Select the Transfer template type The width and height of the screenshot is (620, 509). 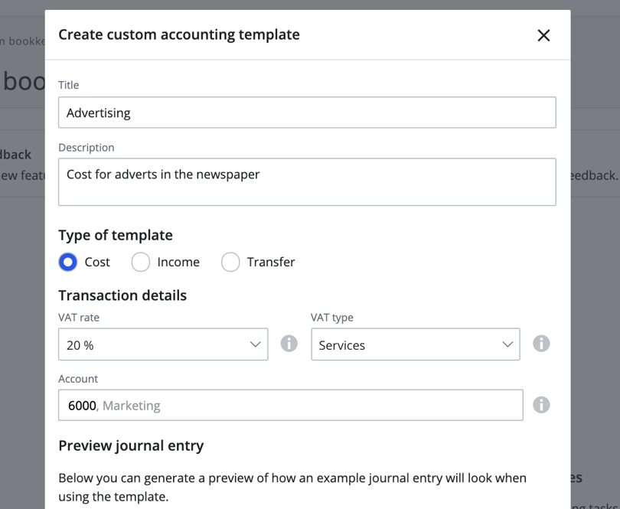click(x=230, y=262)
